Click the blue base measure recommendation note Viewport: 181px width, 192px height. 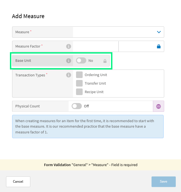coord(88,126)
